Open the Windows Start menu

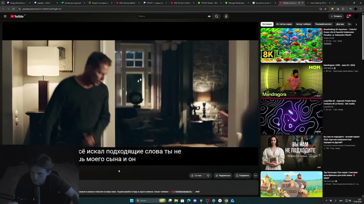[x=132, y=201]
